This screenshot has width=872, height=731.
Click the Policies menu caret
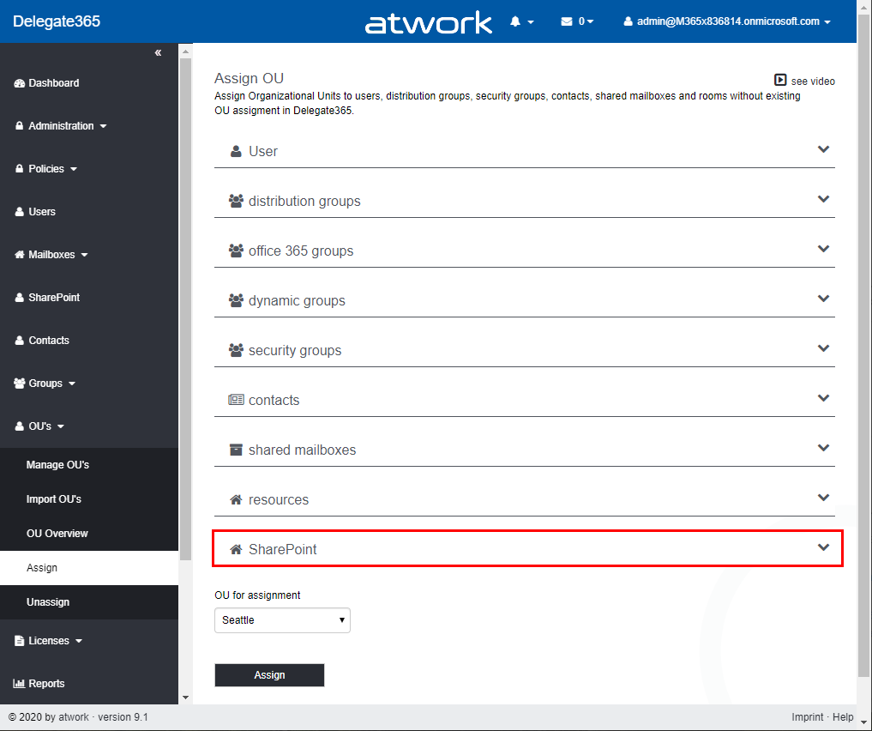74,169
